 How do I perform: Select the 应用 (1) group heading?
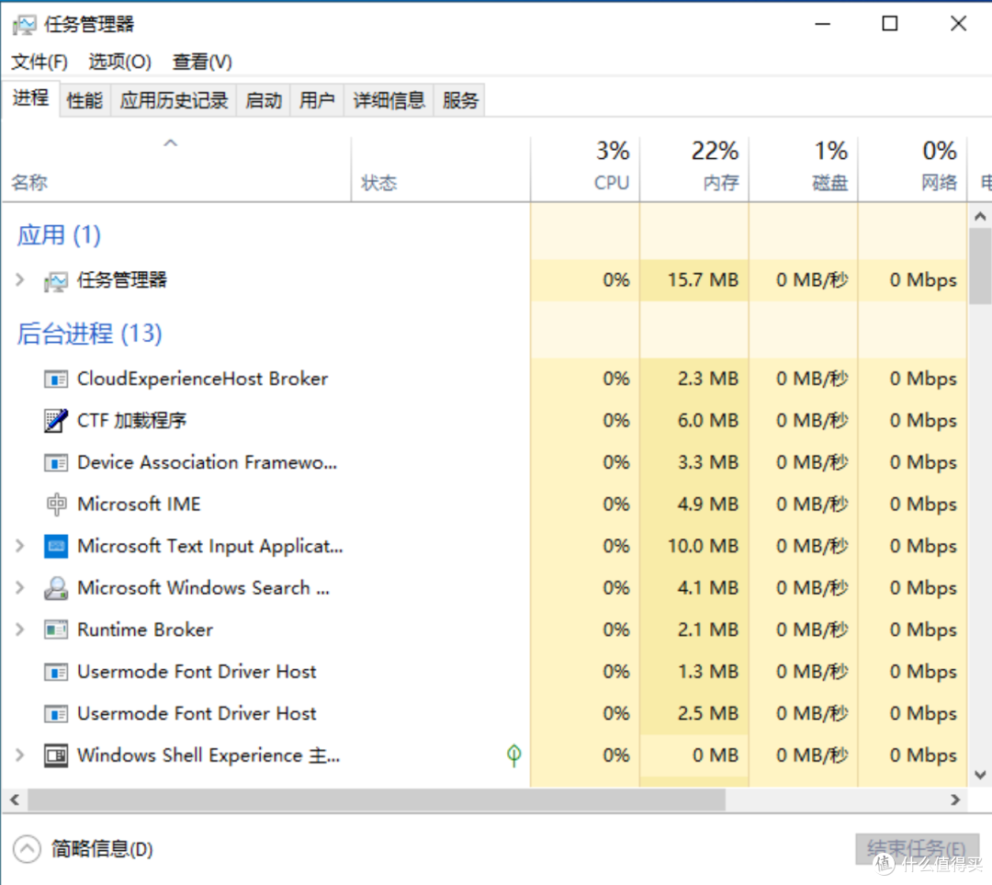[59, 235]
